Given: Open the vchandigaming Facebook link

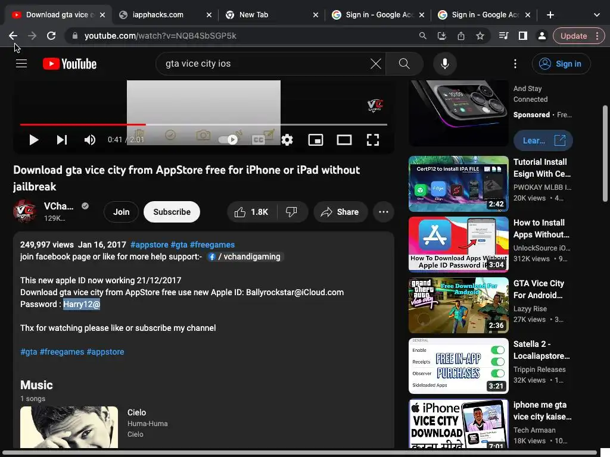Looking at the screenshot, I should point(245,257).
